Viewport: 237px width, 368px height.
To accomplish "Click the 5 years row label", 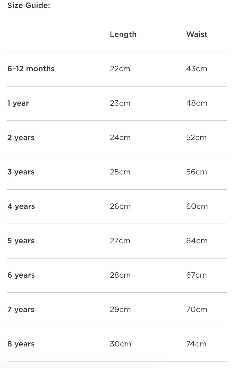I will pyautogui.click(x=21, y=241).
